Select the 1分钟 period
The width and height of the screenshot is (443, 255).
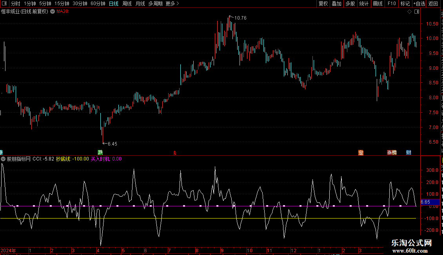[30, 4]
